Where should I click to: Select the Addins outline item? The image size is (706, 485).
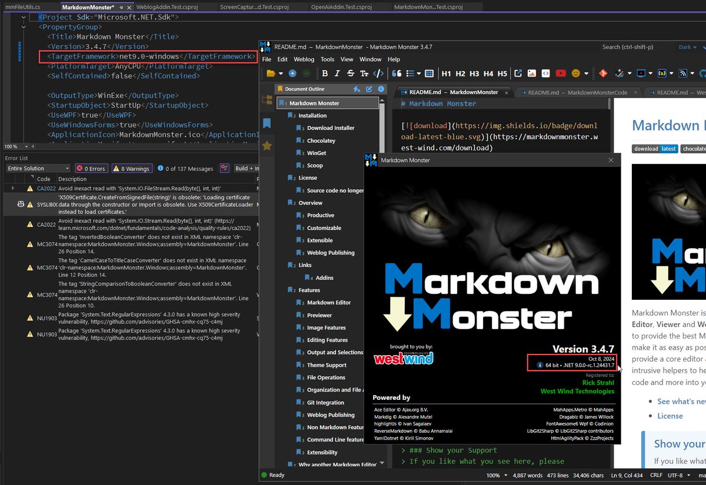point(324,277)
